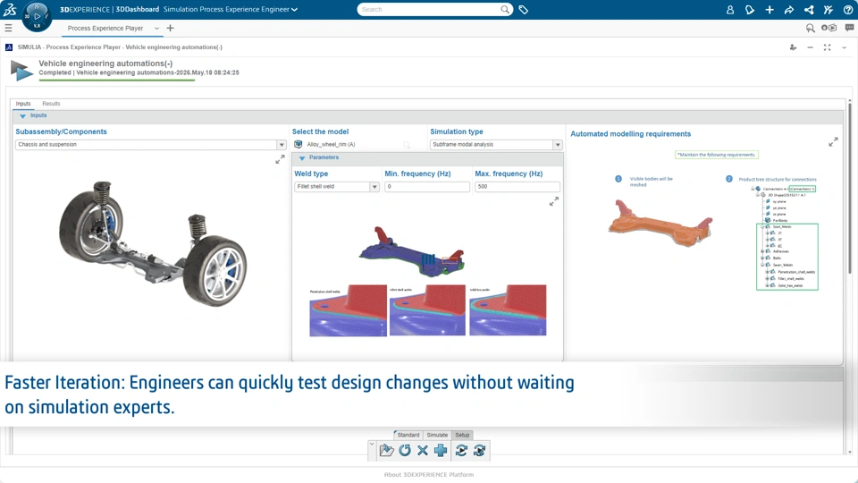Click the chassis suspension 3D image
The image size is (858, 483).
click(x=153, y=242)
